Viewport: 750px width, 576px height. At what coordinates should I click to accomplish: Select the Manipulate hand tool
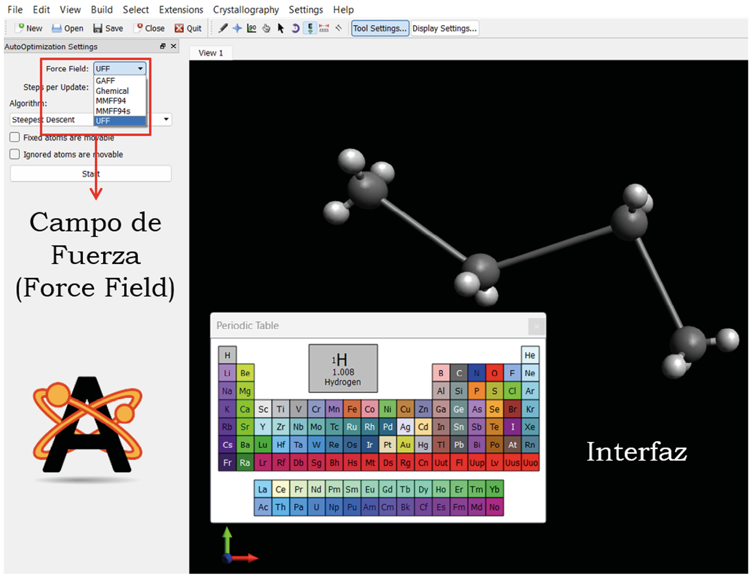pyautogui.click(x=266, y=28)
